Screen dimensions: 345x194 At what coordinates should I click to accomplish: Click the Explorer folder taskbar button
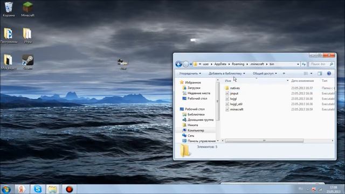pyautogui.click(x=52, y=189)
